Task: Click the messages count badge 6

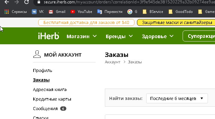Action: pos(63,109)
